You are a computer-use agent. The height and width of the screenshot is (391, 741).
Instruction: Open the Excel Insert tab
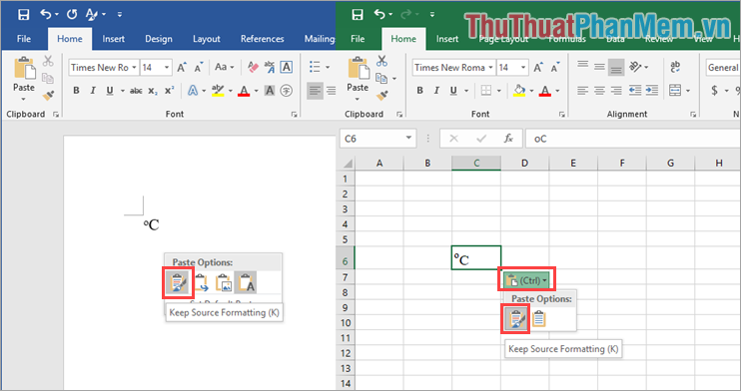coord(447,39)
